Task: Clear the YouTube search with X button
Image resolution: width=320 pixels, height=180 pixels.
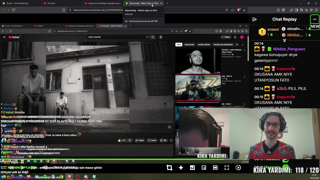Action: 147,37
